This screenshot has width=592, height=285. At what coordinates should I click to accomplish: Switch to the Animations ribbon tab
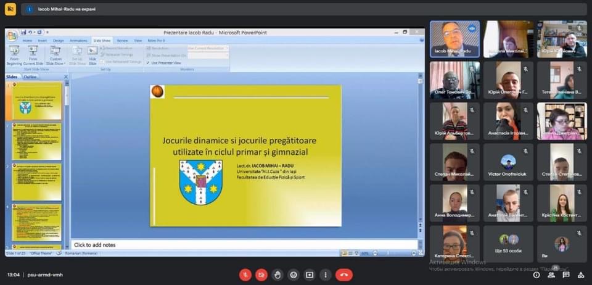(x=78, y=40)
